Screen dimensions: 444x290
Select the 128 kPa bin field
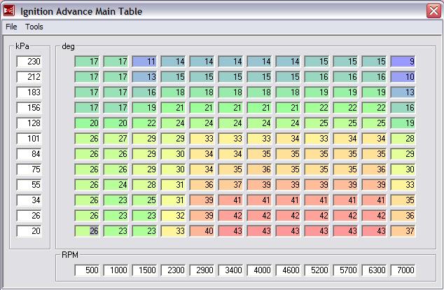pyautogui.click(x=29, y=123)
